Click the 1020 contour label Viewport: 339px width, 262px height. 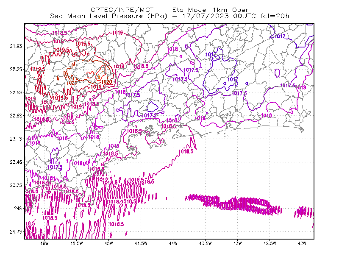tap(107, 82)
